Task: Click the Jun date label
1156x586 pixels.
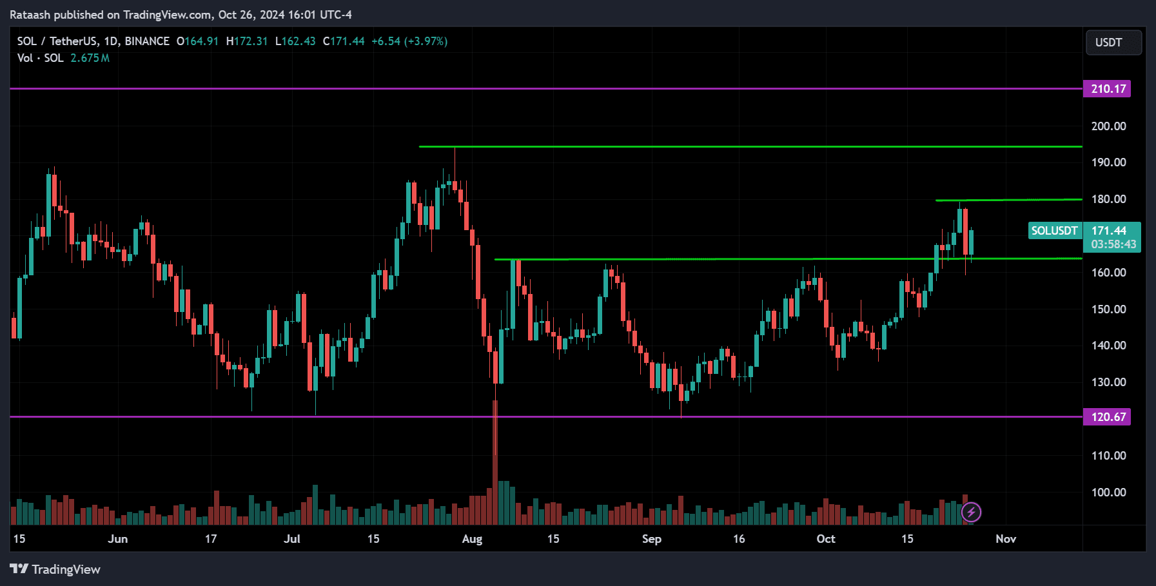Action: pyautogui.click(x=118, y=539)
